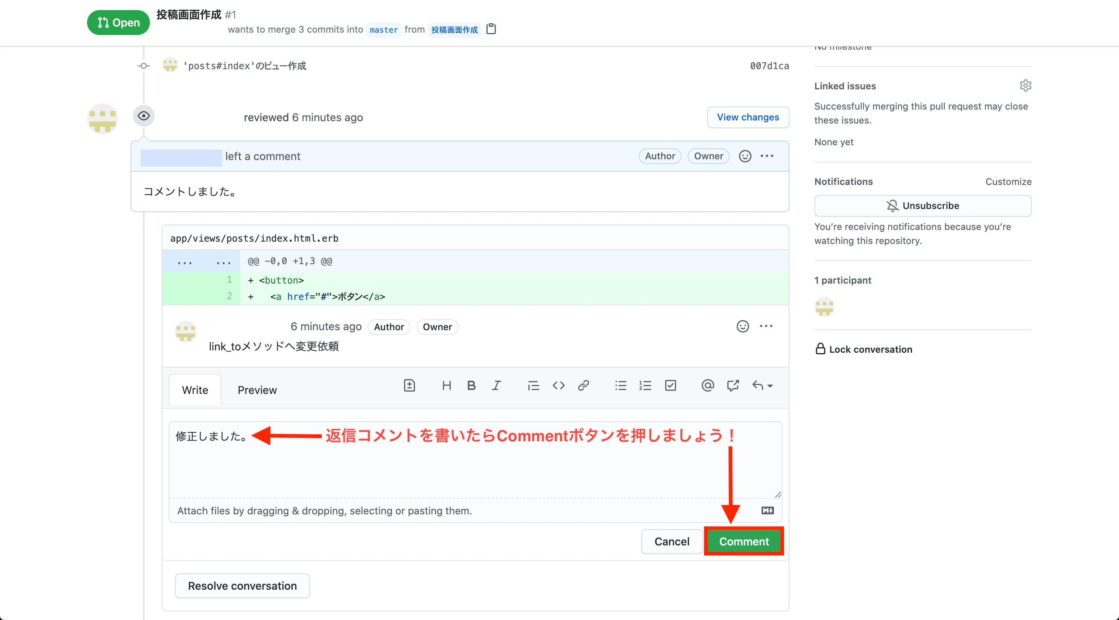Click the View changes button
Image resolution: width=1119 pixels, height=620 pixels.
tap(748, 117)
